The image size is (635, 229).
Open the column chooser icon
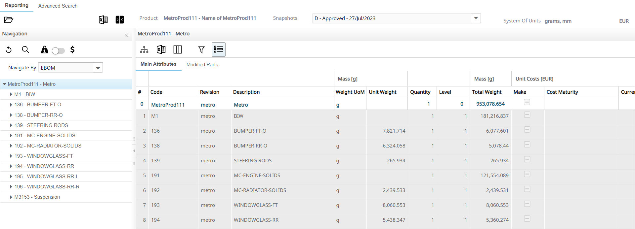178,49
